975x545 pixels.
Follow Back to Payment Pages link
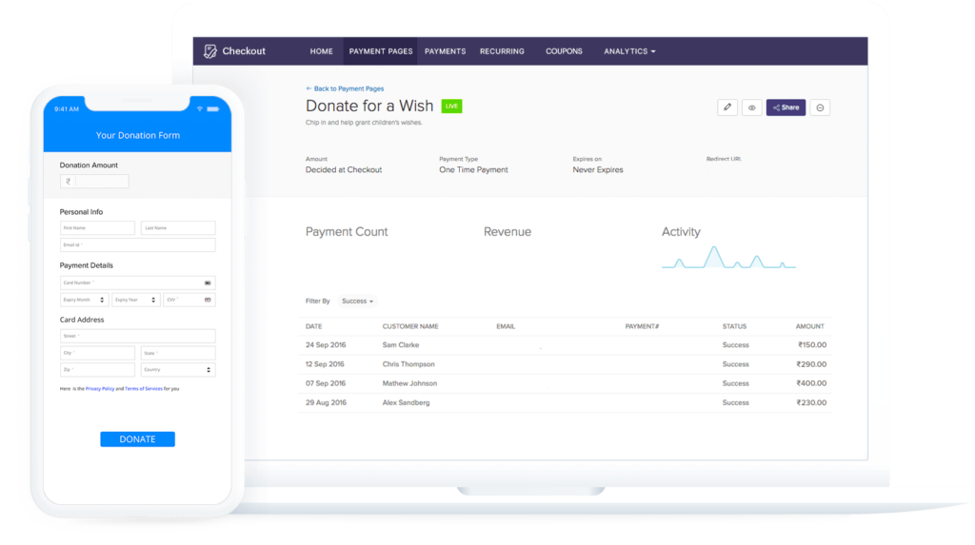coord(348,88)
